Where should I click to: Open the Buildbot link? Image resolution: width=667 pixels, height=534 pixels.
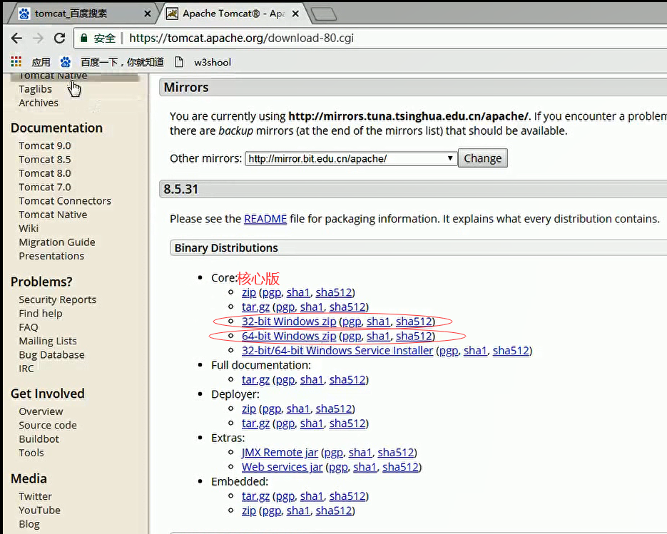coord(39,439)
